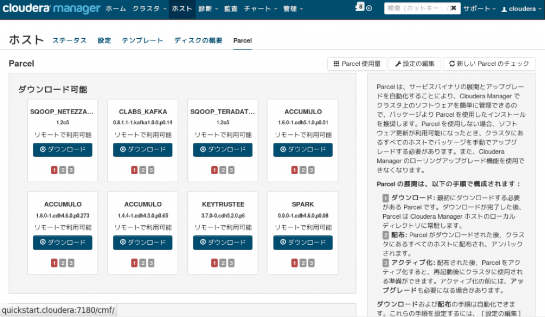
Task: Click step 2 badge under KEYTRUSTEE parcel
Action: click(x=223, y=263)
